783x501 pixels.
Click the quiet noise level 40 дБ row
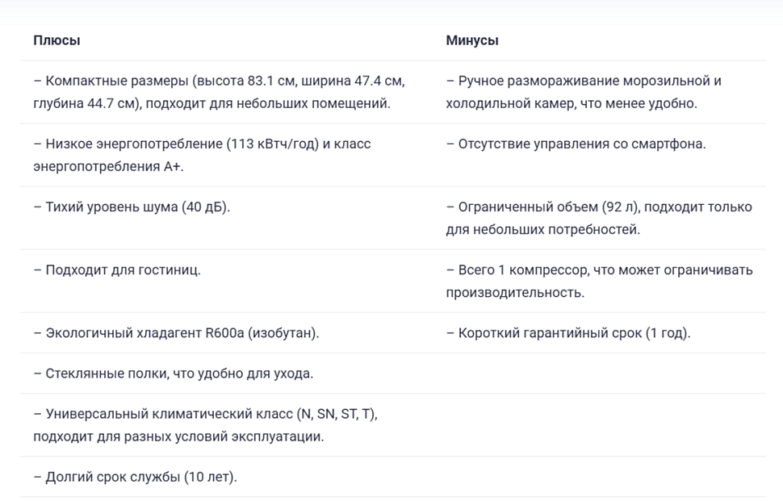click(132, 207)
